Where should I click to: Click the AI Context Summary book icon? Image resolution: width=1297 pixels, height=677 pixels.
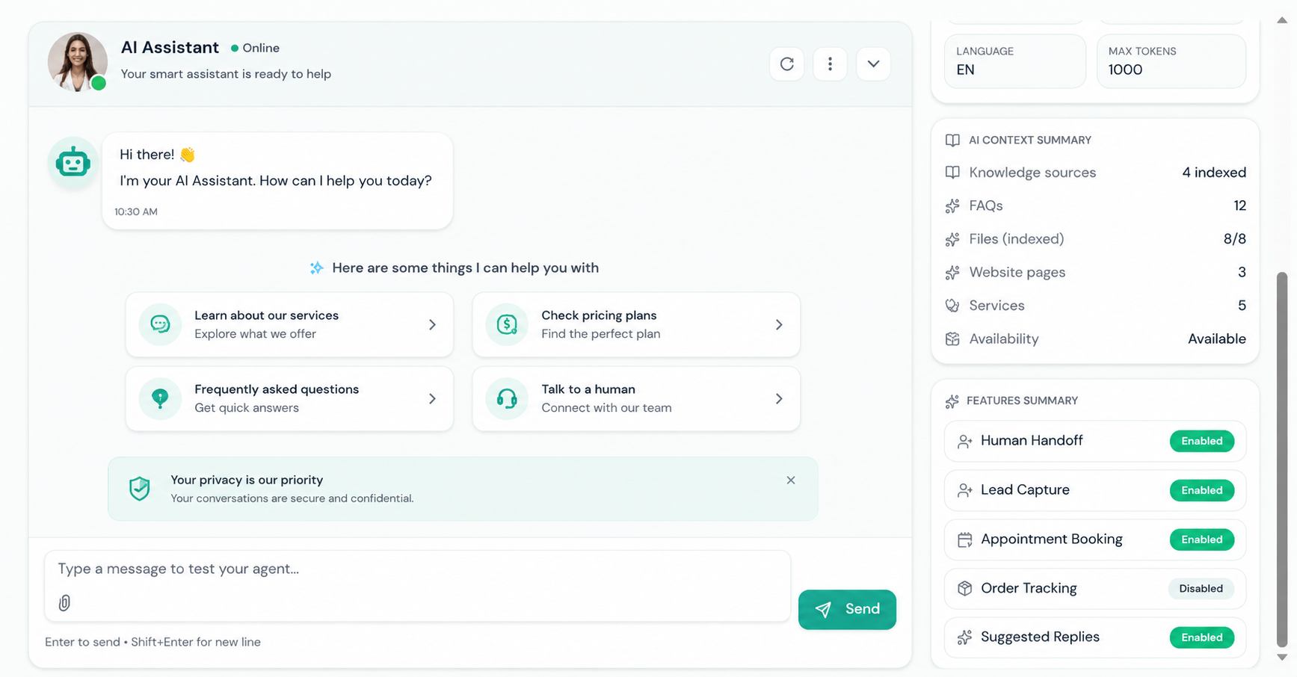click(952, 140)
